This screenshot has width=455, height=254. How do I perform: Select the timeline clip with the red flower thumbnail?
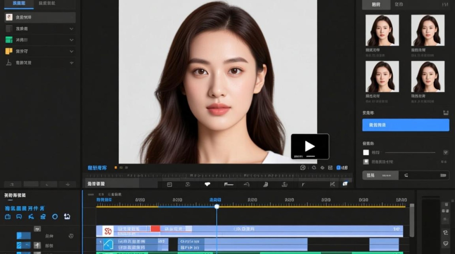click(x=250, y=231)
